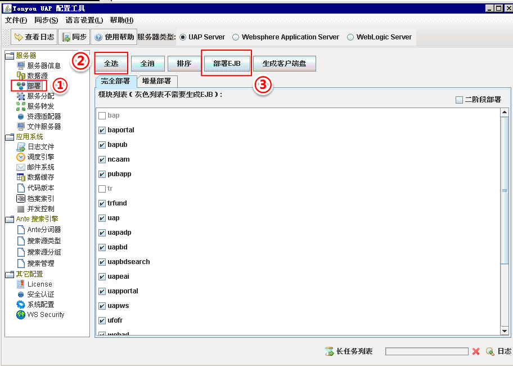This screenshot has height=366, width=513.
Task: Click the 生成客户端盘 button
Action: (x=284, y=64)
